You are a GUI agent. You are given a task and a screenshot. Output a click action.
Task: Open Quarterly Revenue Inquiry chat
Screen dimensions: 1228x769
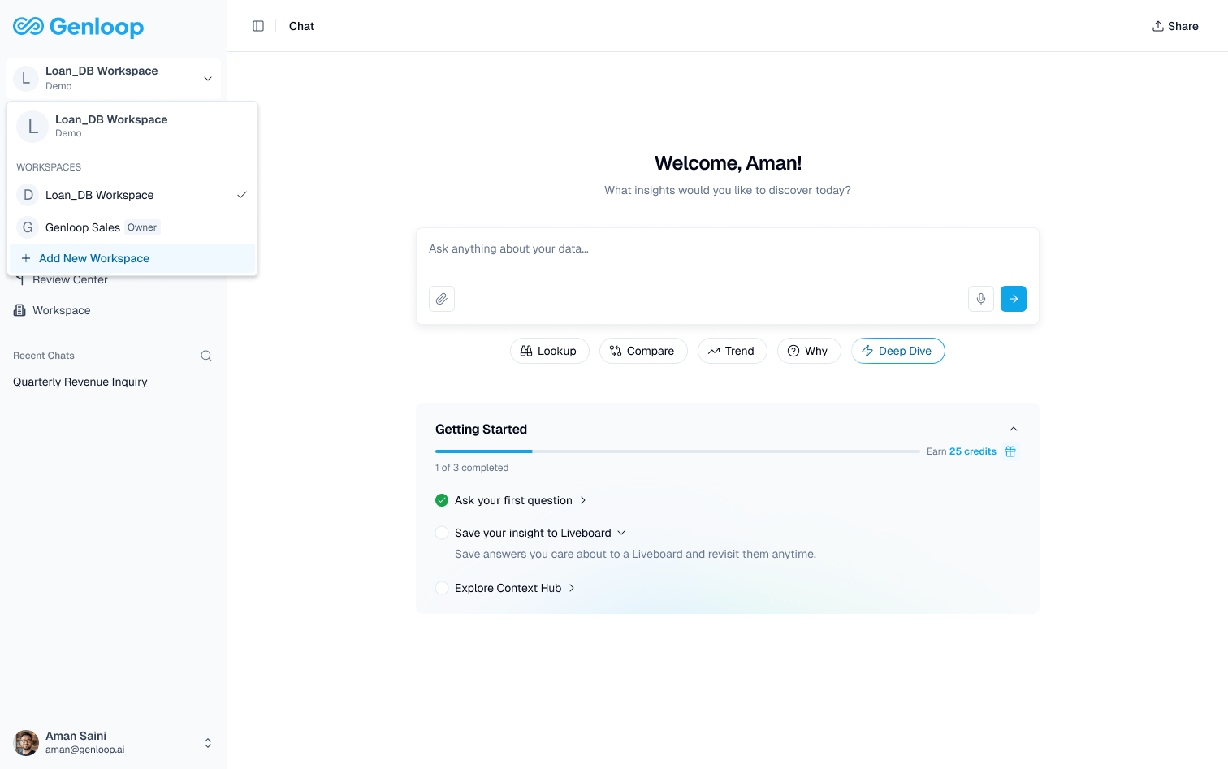pos(80,382)
